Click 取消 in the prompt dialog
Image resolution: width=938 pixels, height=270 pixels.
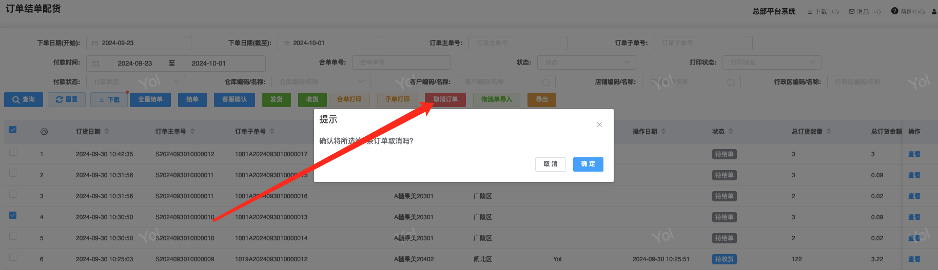(551, 164)
